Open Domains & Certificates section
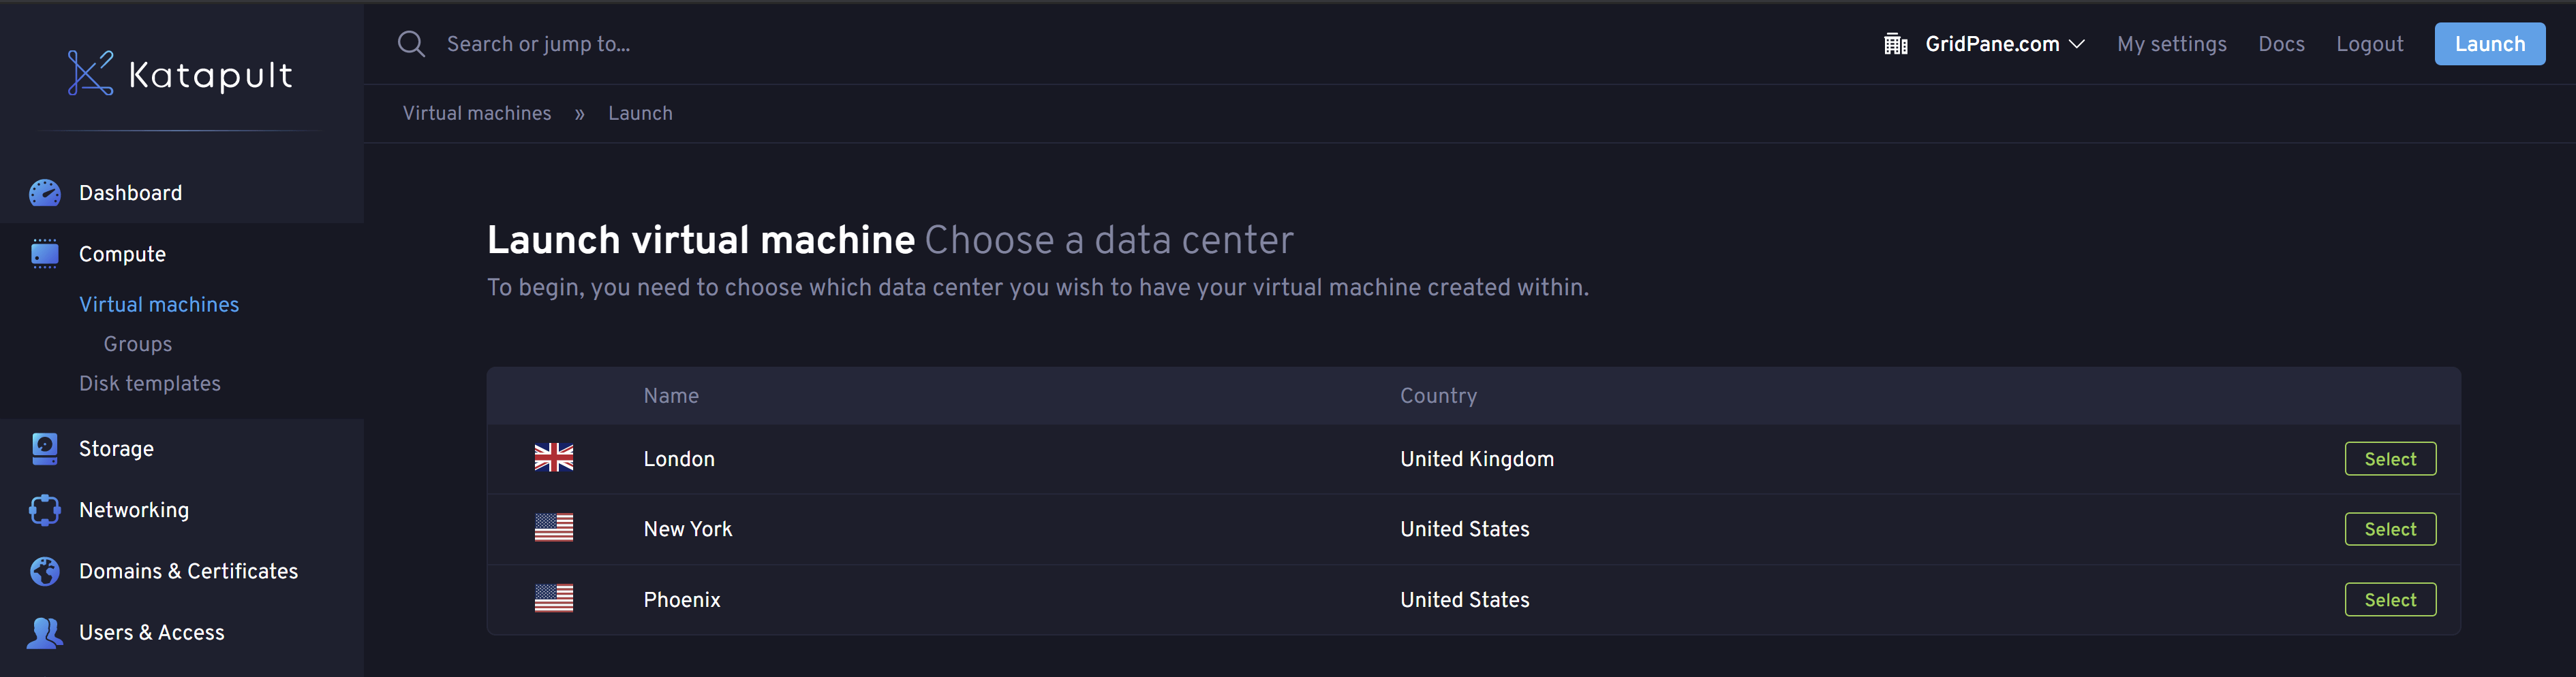Viewport: 2576px width, 677px height. click(x=188, y=571)
